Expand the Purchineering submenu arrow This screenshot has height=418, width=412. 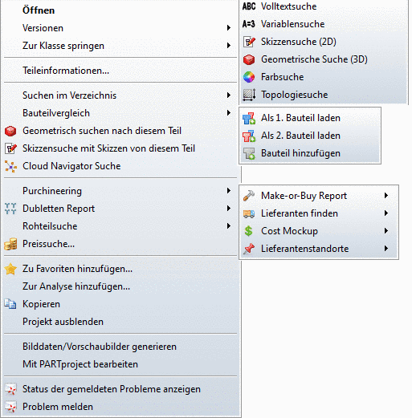(229, 191)
